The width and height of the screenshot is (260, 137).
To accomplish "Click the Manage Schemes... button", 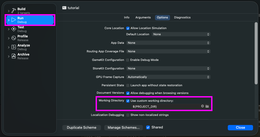I will click(x=124, y=128).
